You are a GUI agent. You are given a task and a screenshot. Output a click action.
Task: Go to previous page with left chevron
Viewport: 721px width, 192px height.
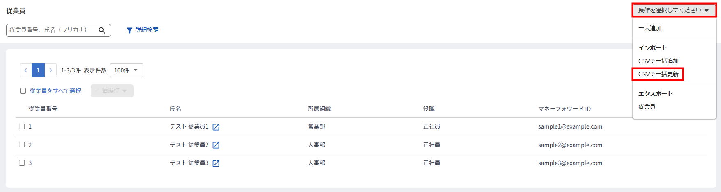pos(25,70)
